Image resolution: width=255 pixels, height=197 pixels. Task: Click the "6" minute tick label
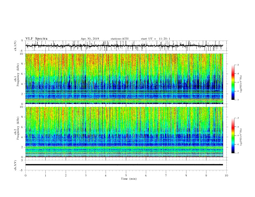click(146, 175)
